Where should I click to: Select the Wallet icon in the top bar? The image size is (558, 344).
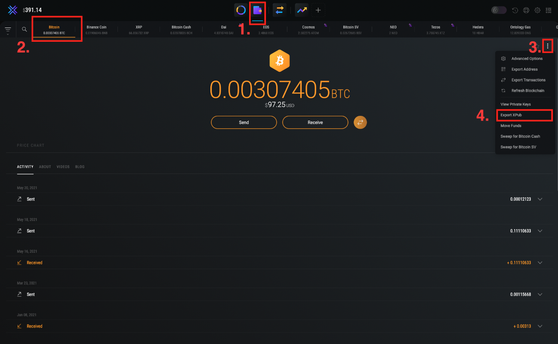coord(257,9)
